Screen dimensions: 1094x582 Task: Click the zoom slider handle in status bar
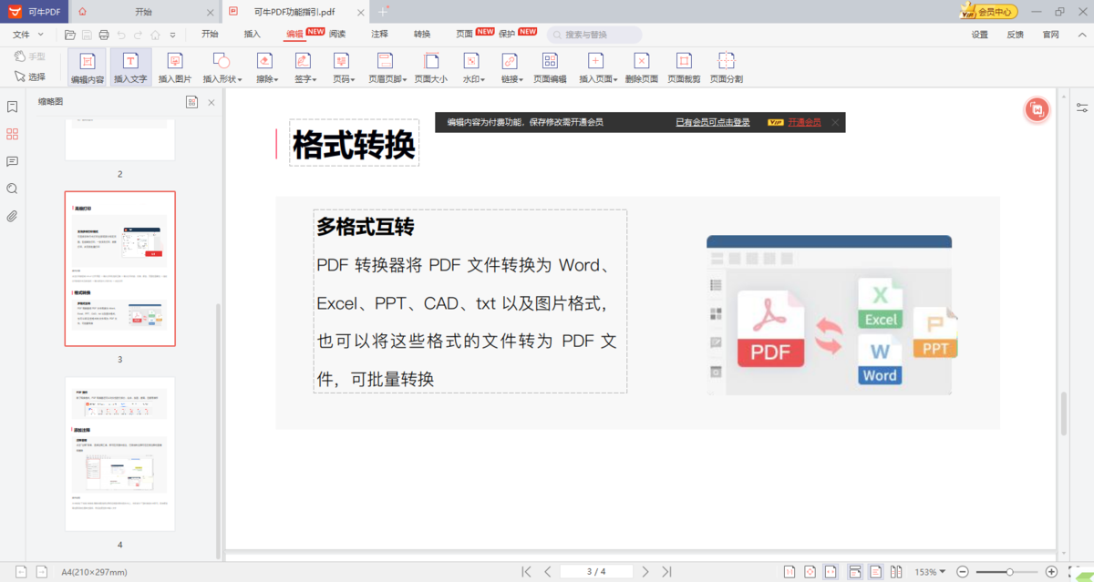point(1010,572)
